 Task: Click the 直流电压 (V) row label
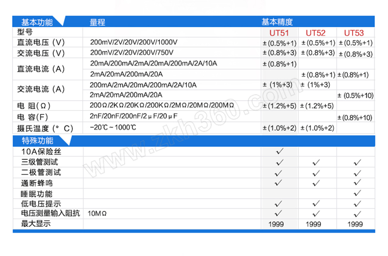click(41, 42)
